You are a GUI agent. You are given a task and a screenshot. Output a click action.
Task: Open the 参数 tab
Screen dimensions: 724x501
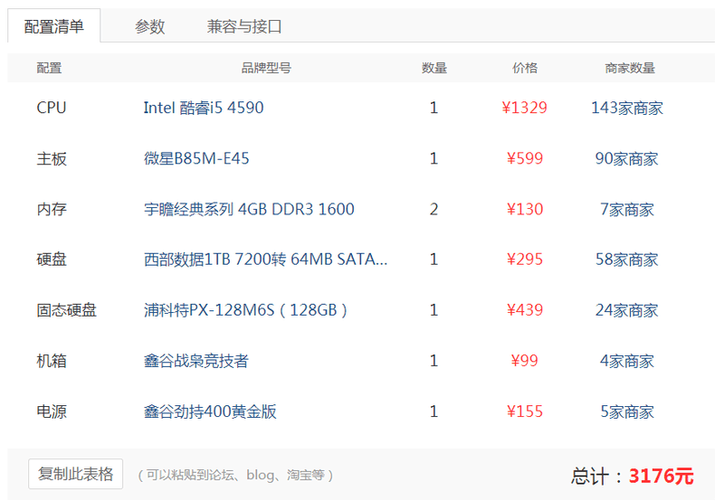pyautogui.click(x=149, y=26)
